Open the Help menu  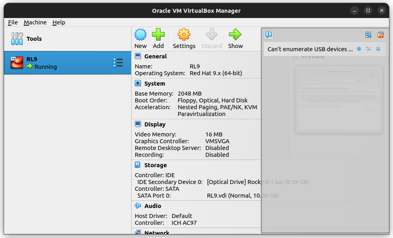(x=59, y=22)
